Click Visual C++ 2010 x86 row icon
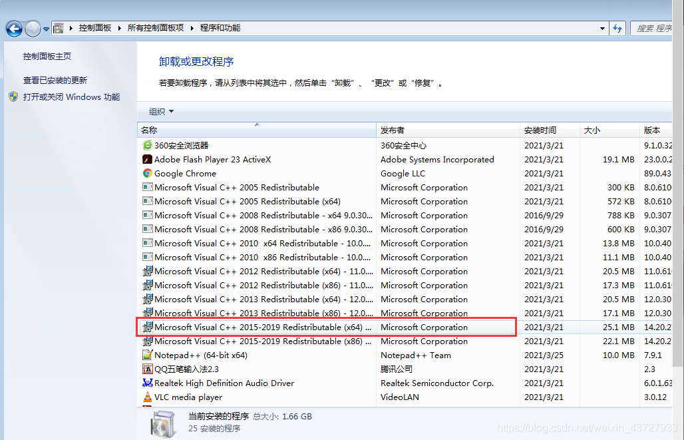Viewport: 684px width, 440px height. [x=148, y=257]
